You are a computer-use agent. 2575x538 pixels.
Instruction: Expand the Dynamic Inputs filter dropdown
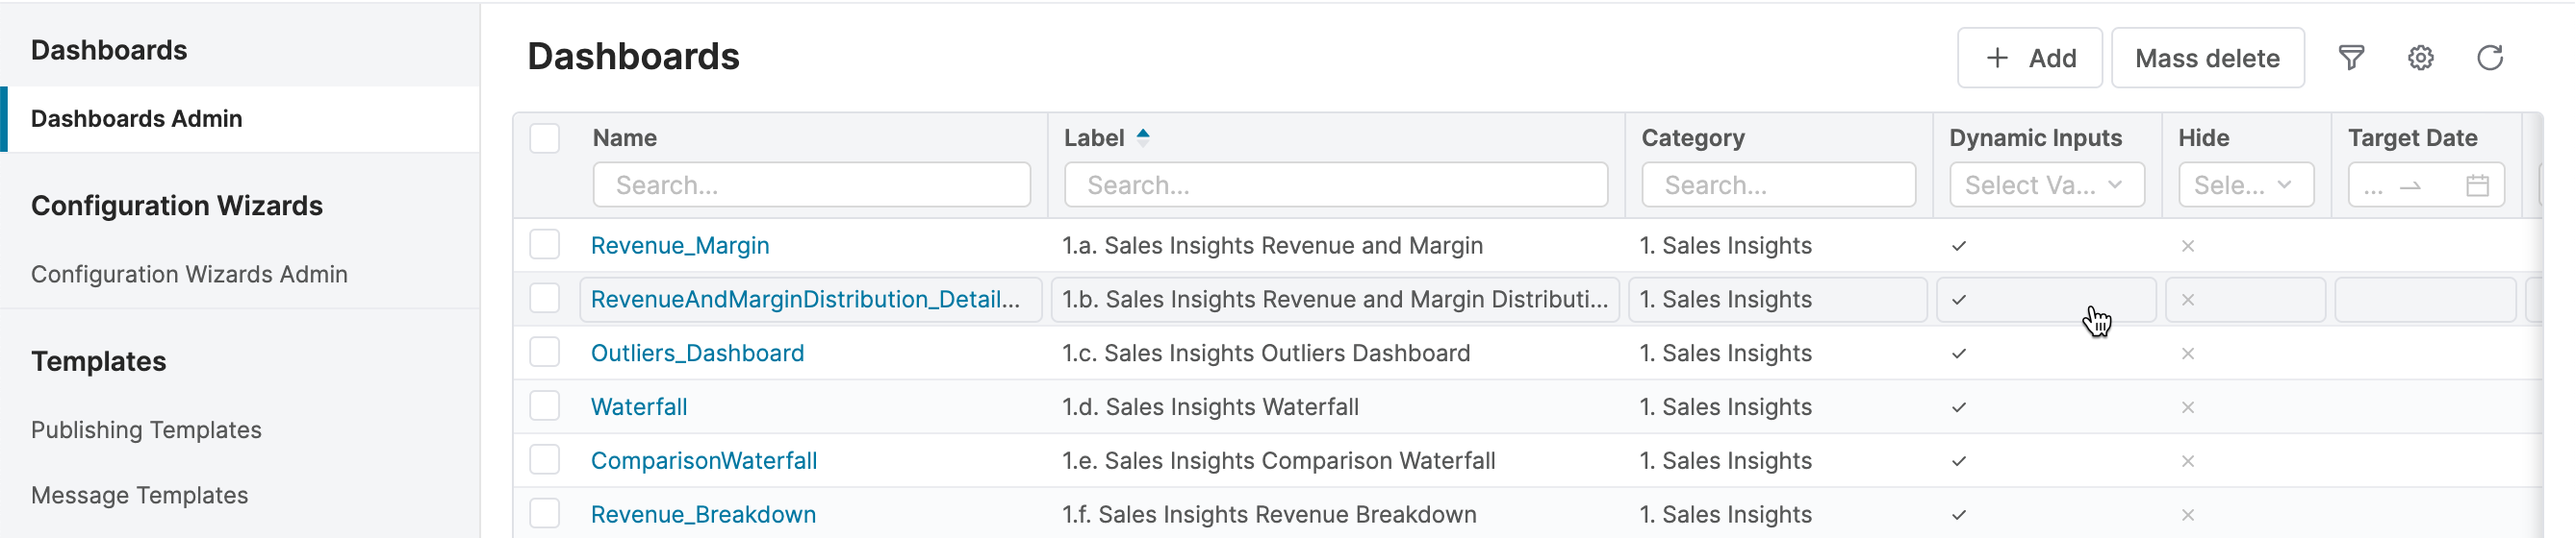coord(2045,185)
